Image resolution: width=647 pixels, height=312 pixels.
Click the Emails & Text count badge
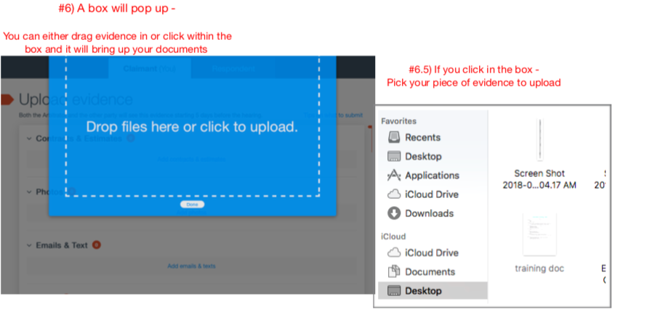97,245
